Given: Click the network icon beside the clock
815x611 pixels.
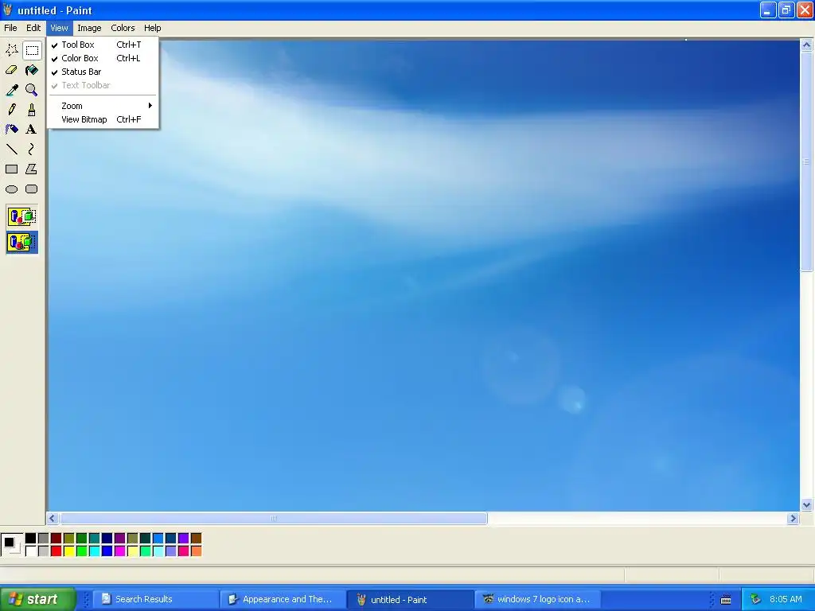Looking at the screenshot, I should tap(755, 599).
